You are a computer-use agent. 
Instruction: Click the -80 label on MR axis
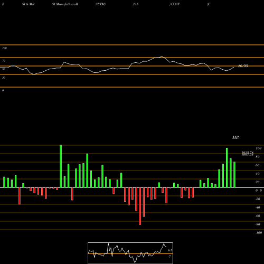[258, 224]
